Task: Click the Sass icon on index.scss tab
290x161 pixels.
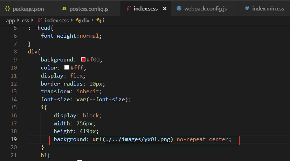Action: (x=129, y=8)
